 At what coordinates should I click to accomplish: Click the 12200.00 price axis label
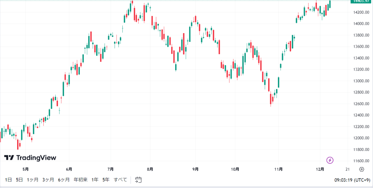[x=361, y=127]
